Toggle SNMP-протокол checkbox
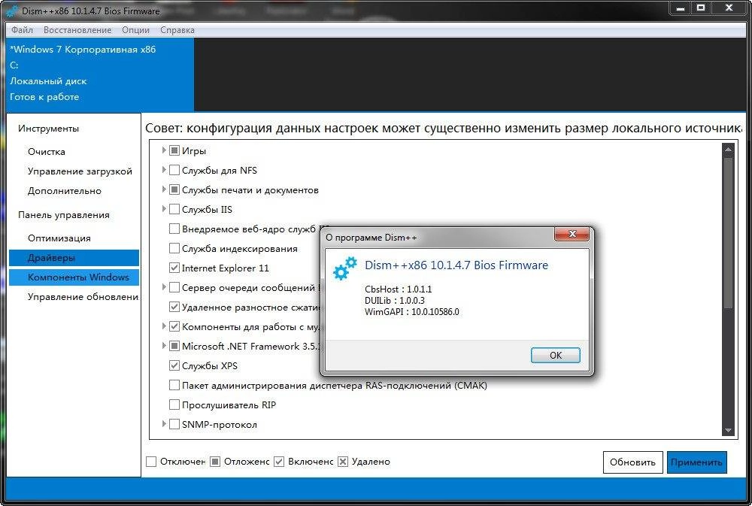This screenshot has width=752, height=506. click(174, 425)
